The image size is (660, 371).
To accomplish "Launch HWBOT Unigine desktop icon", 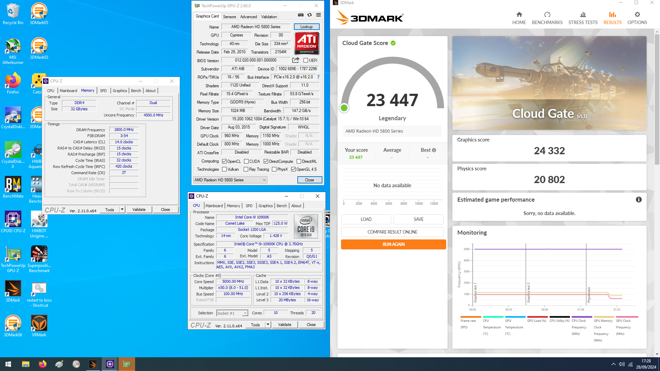I will (x=39, y=224).
